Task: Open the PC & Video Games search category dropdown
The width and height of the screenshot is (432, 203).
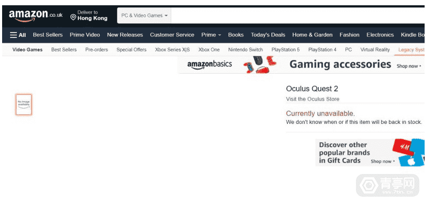Action: 144,16
